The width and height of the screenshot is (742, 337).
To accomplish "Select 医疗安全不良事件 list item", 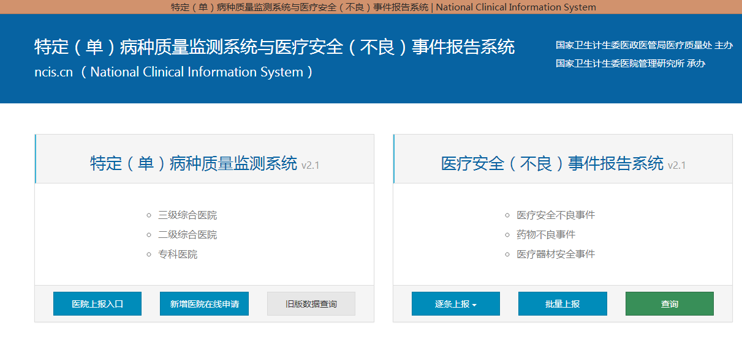I will point(556,215).
